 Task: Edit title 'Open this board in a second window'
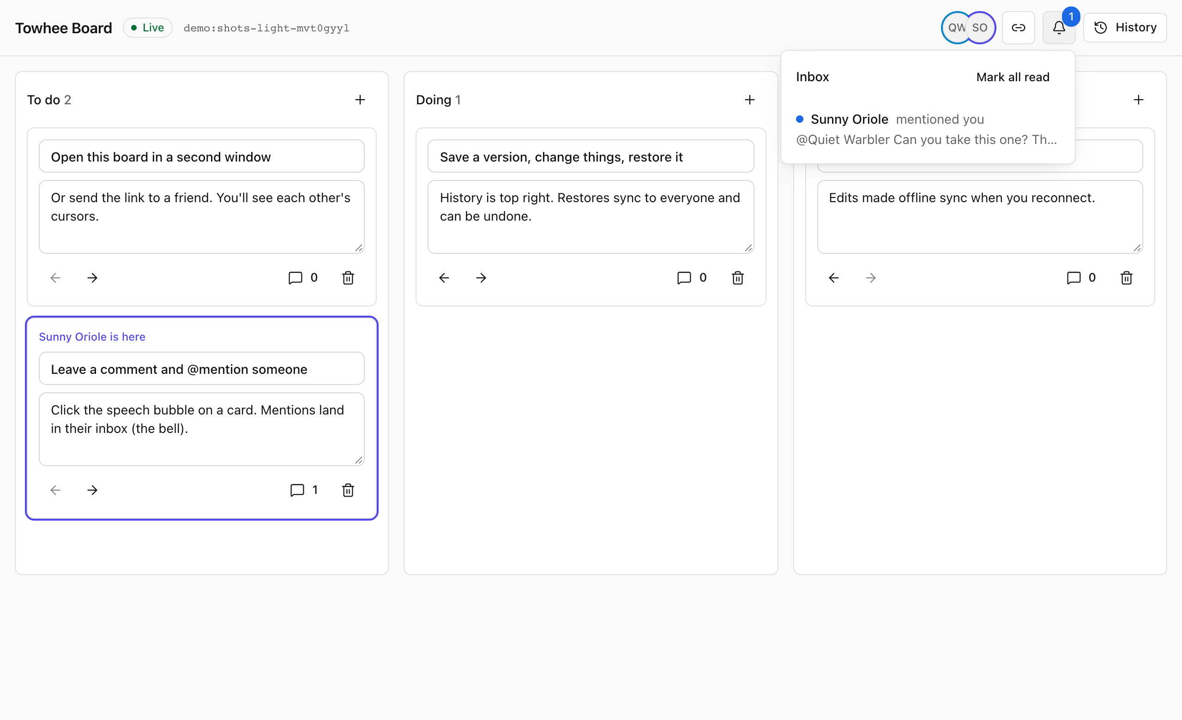pyautogui.click(x=201, y=157)
